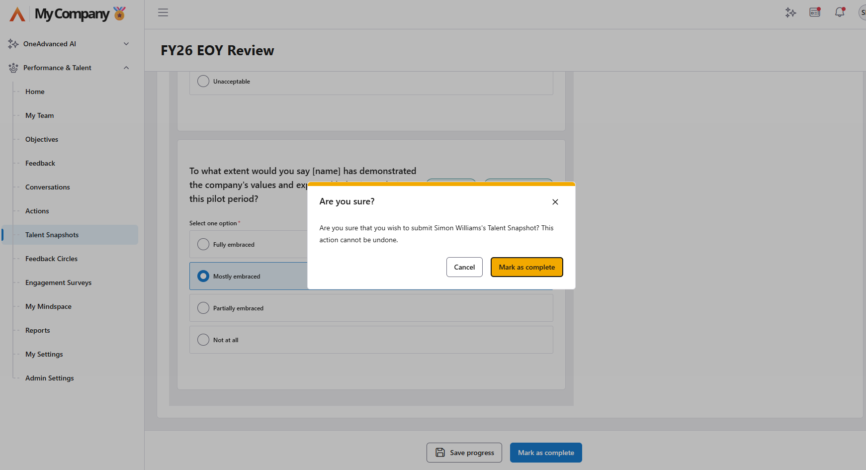Open the user avatar menu

coord(863,12)
